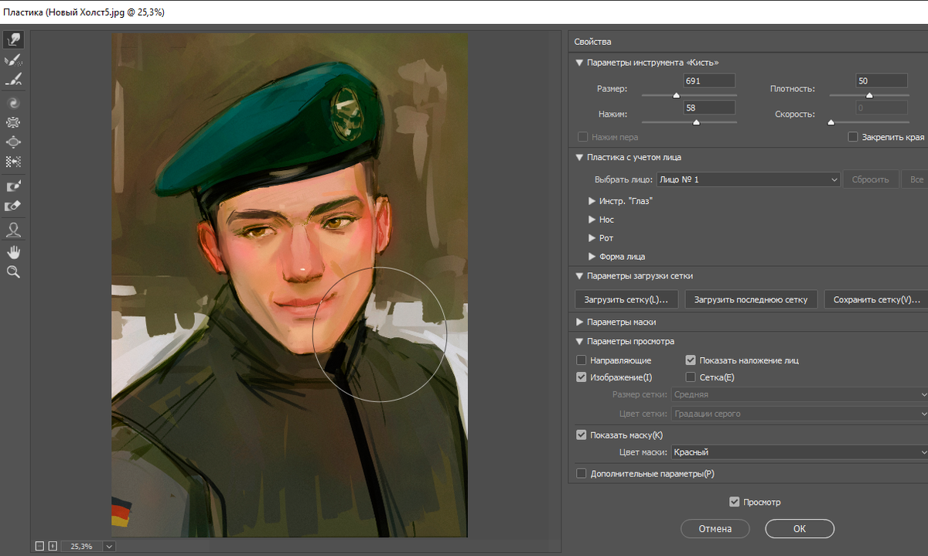Select the Zoom magnifier tool
The width and height of the screenshot is (928, 556).
13,272
